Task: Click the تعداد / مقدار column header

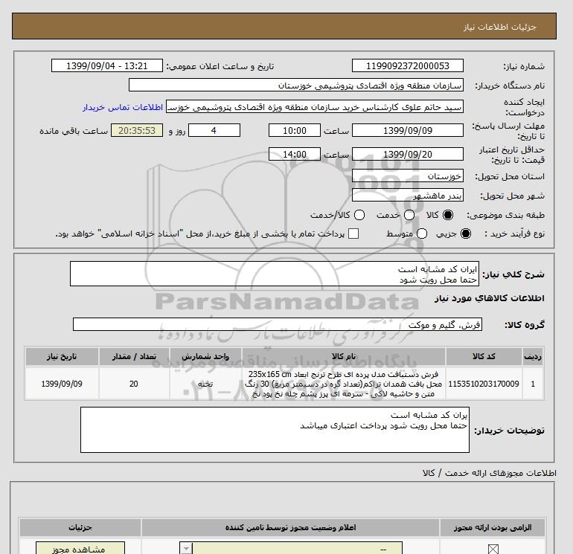Action: tap(134, 356)
